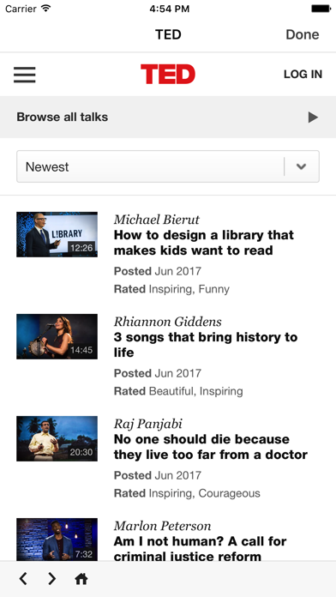
Task: Open the Raj Panjabi talk title
Action: [x=210, y=447]
